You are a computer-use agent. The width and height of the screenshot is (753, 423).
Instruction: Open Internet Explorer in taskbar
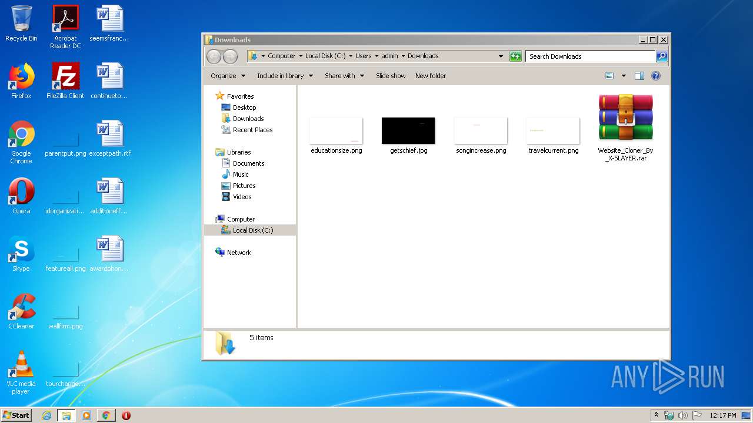pos(46,415)
